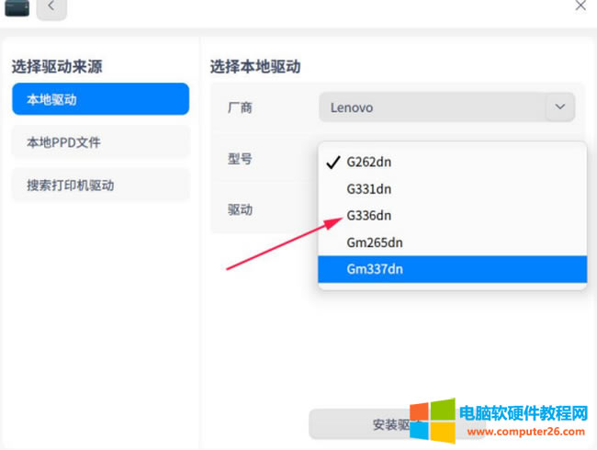
Task: Select G331dn from model list
Action: pyautogui.click(x=368, y=188)
